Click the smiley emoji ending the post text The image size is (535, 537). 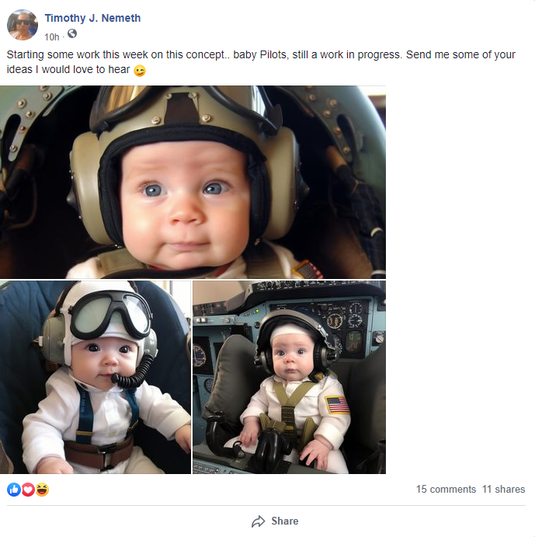point(140,71)
